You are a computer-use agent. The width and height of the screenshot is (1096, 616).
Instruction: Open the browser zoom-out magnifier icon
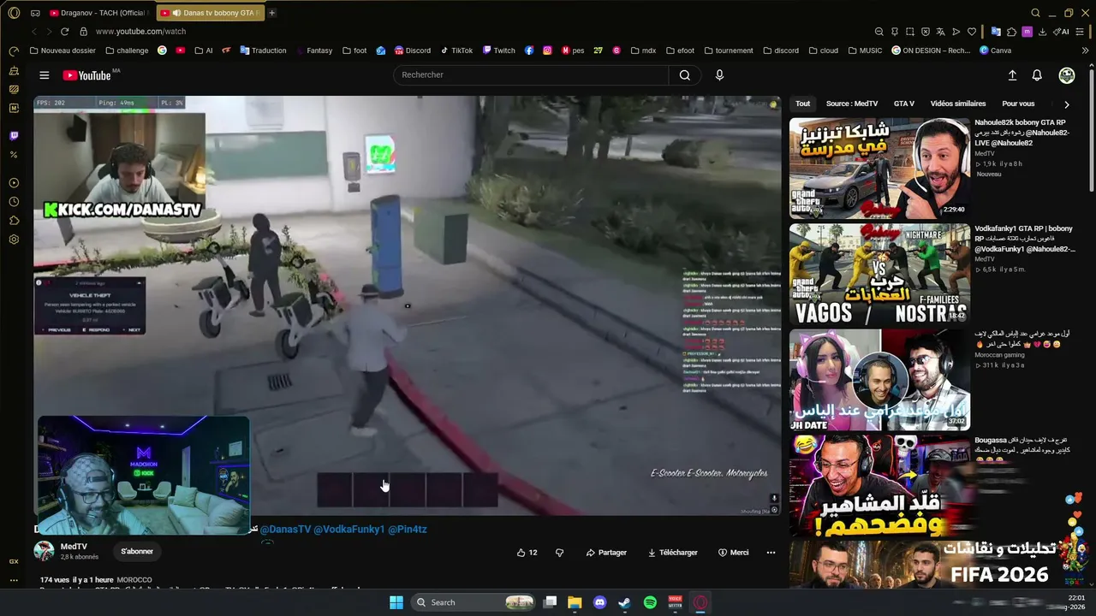point(879,32)
